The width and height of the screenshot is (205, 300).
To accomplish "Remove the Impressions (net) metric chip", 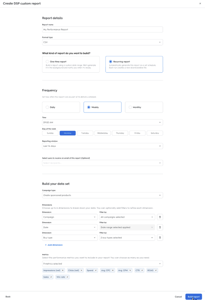I will tap(63, 270).
